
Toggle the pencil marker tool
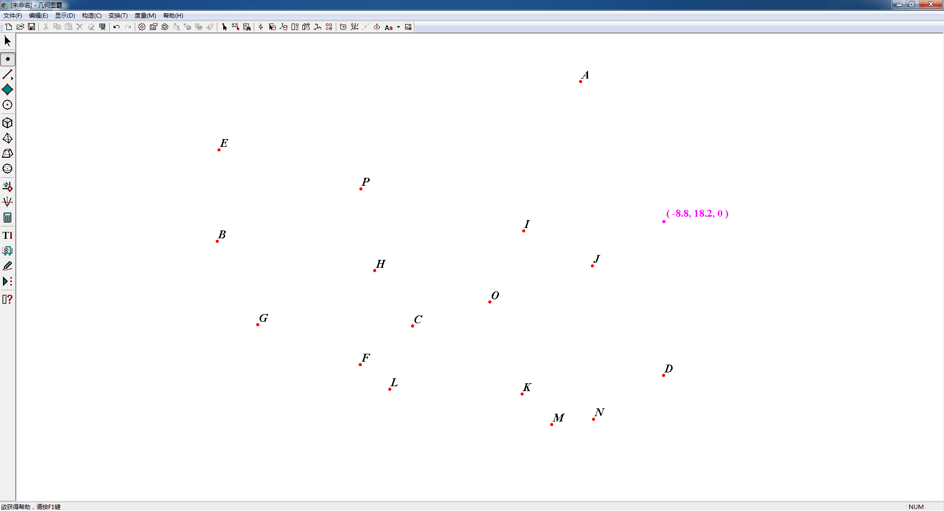(x=7, y=266)
